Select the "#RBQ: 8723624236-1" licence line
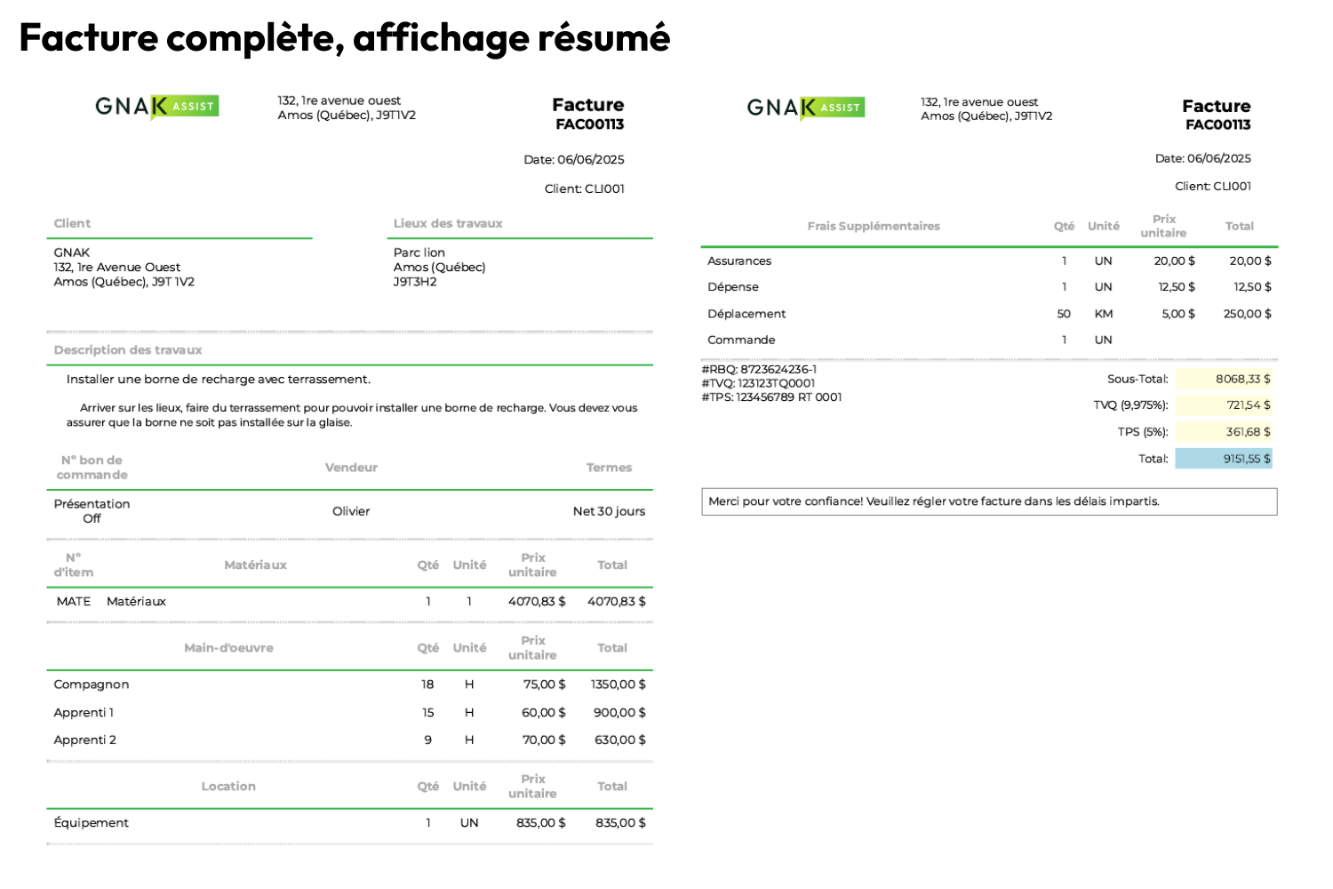 759,370
